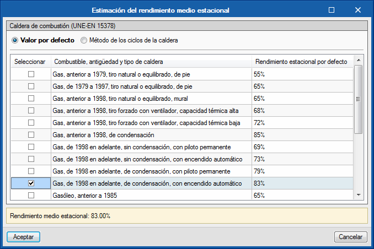Check 'Gas, de 1979 a 1997' row checkbox

(31, 86)
